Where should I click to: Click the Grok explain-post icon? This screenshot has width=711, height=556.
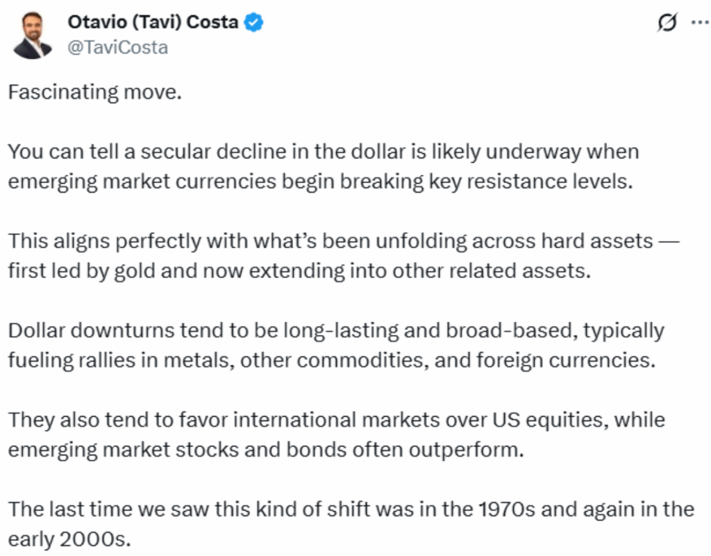pos(667,21)
